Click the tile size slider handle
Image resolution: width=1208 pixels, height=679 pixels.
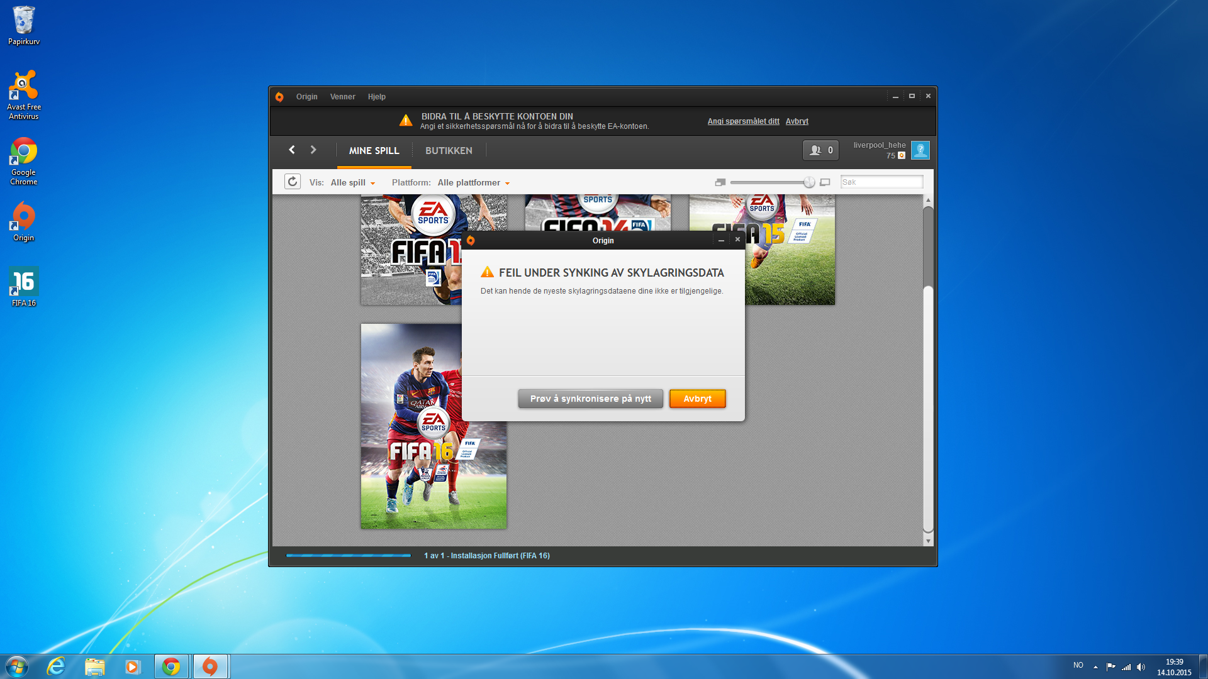(x=809, y=182)
